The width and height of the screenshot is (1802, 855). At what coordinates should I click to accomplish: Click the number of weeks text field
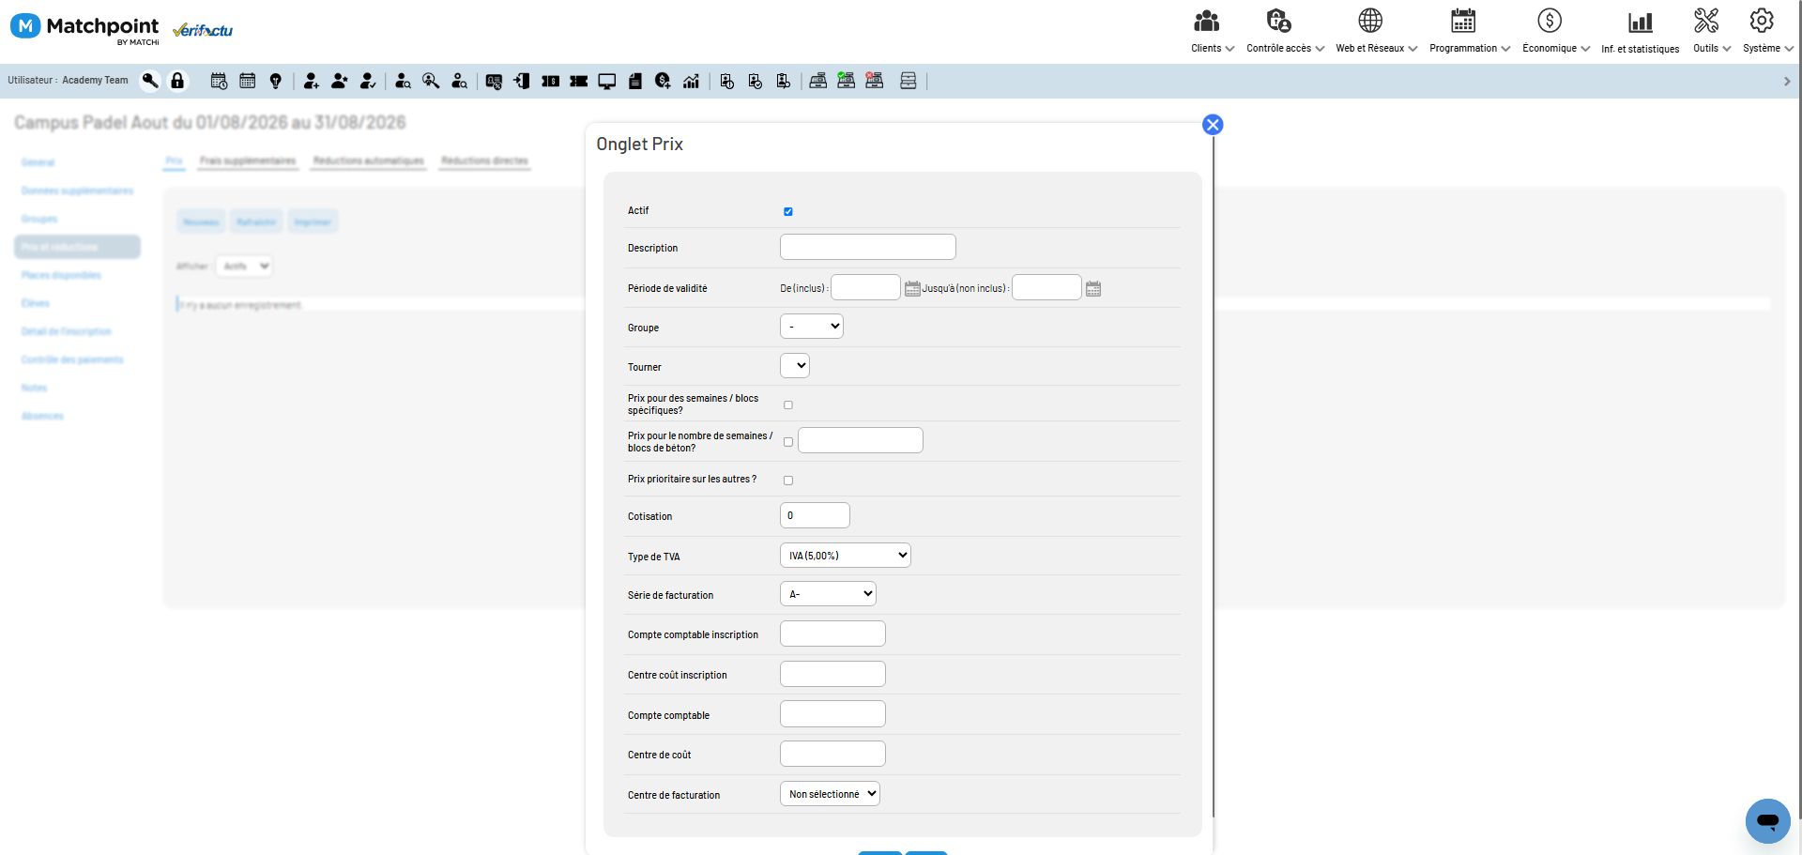coord(861,440)
